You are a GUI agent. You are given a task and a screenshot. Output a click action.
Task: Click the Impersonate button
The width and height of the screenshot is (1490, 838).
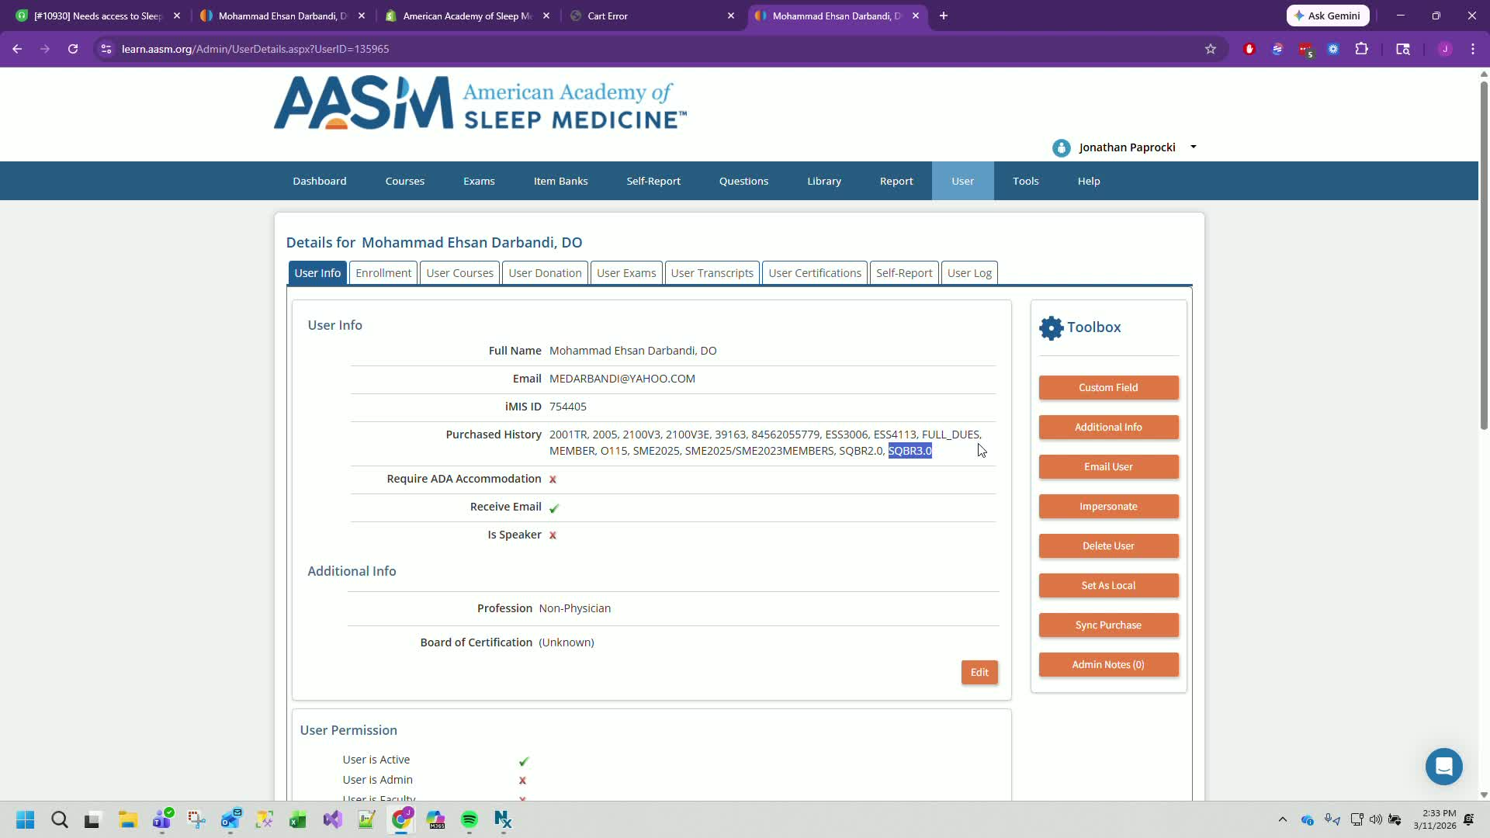pos(1107,507)
